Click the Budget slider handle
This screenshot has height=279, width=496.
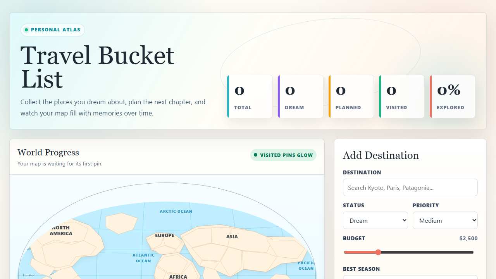pos(378,252)
